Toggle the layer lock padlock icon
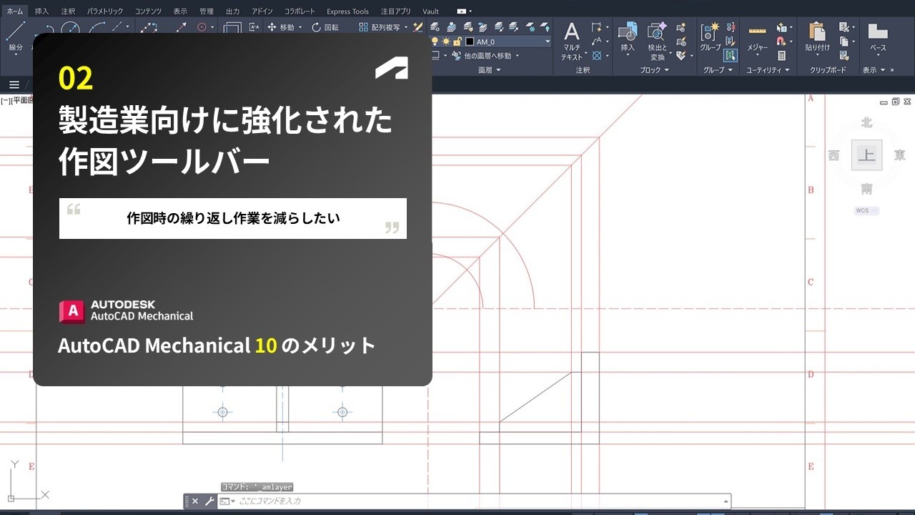 pyautogui.click(x=457, y=41)
